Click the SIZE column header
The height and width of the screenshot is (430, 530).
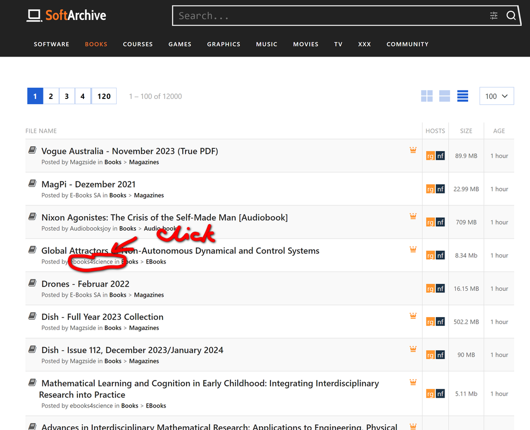click(x=466, y=131)
